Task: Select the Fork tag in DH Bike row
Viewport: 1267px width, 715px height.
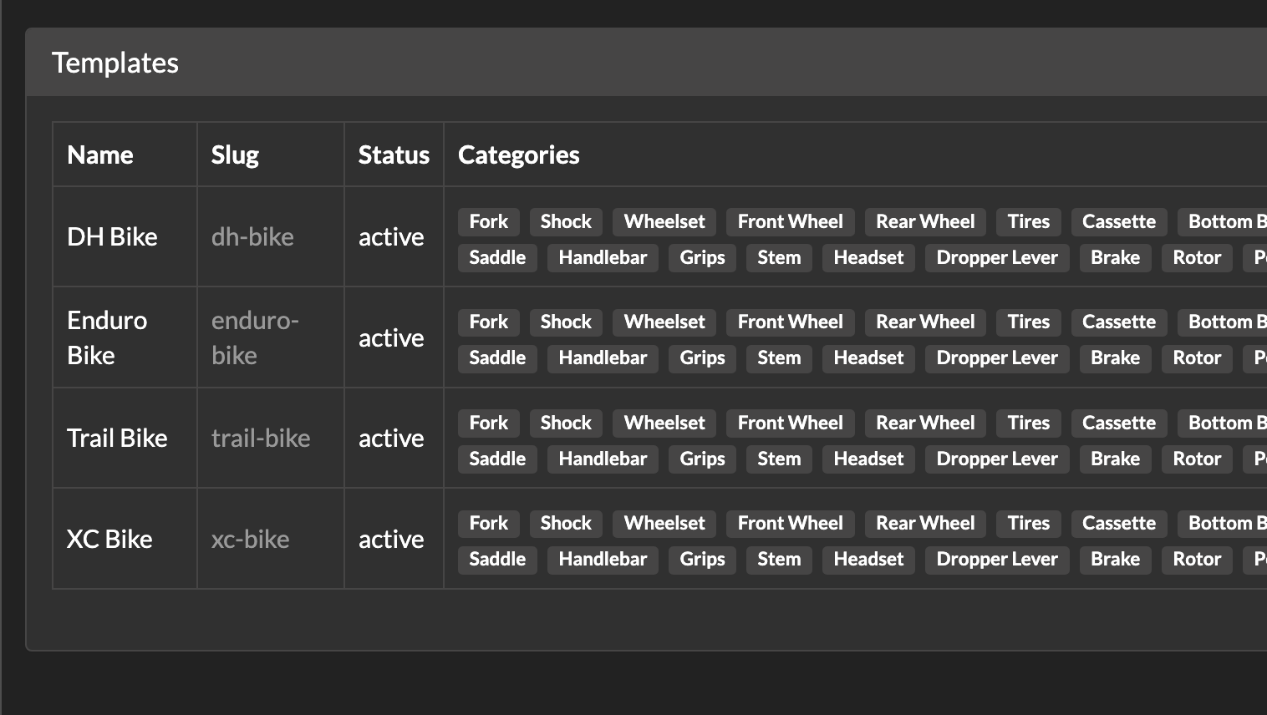Action: [488, 222]
